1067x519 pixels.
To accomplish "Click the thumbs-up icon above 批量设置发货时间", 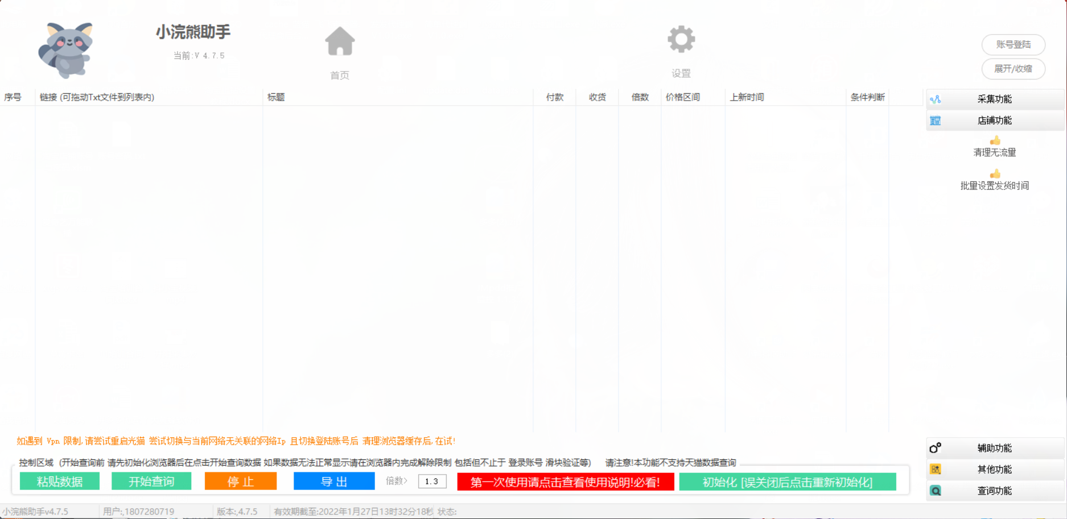I will click(x=995, y=174).
